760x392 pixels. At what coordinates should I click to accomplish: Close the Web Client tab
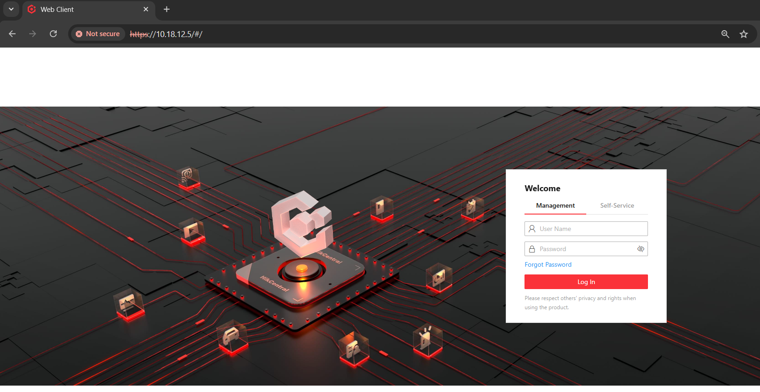tap(146, 9)
